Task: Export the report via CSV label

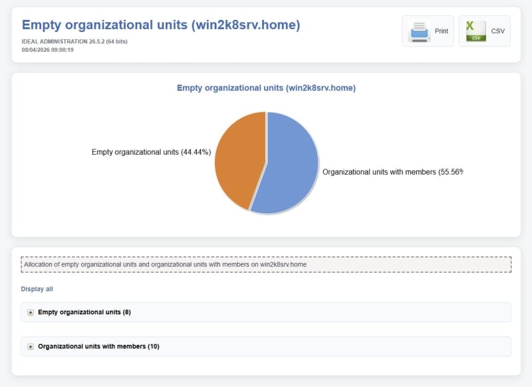Action: coord(497,31)
